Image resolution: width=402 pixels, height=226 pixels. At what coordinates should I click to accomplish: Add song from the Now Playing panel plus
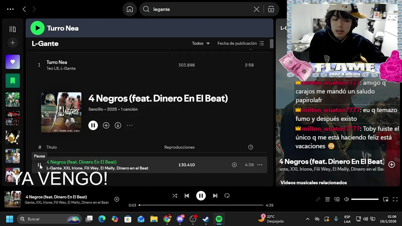pyautogui.click(x=392, y=164)
